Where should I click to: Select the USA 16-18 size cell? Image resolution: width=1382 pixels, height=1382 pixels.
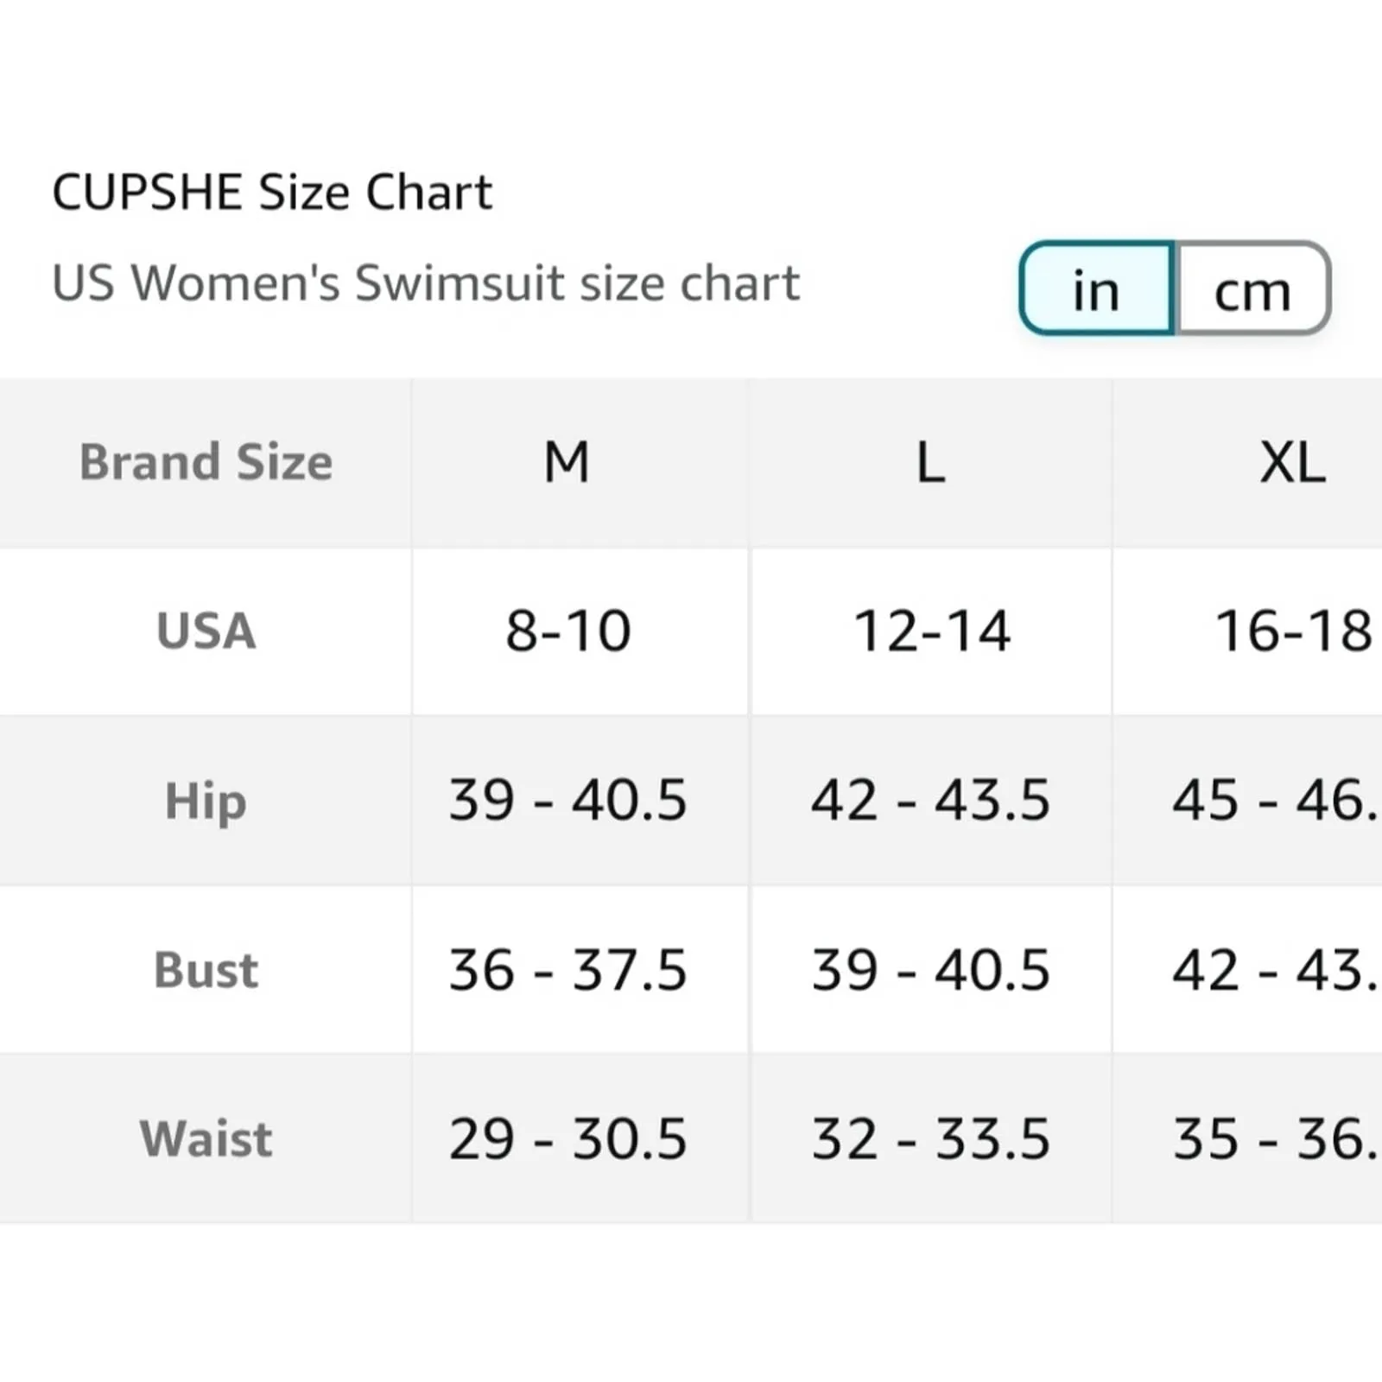[x=1293, y=631]
